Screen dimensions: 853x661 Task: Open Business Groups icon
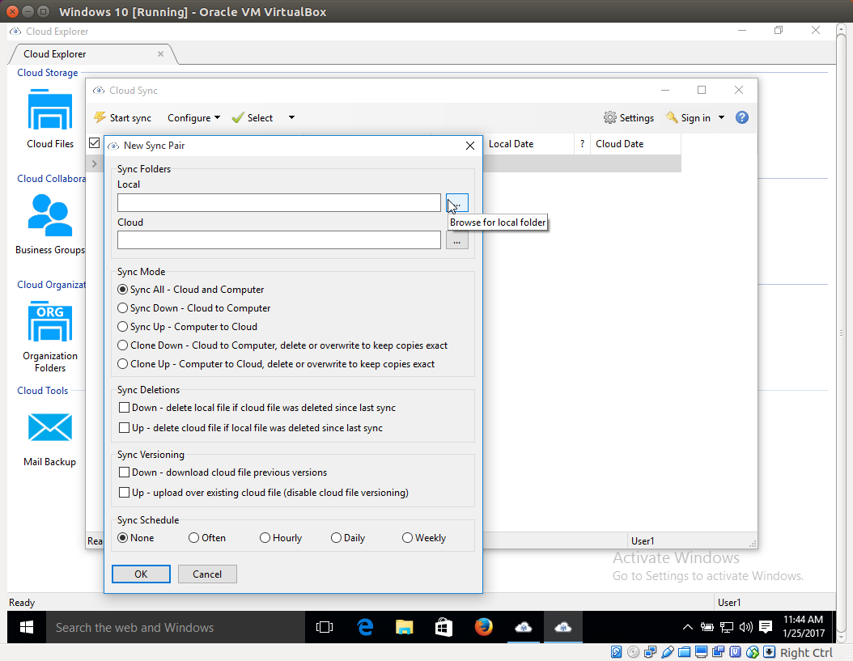pos(50,215)
